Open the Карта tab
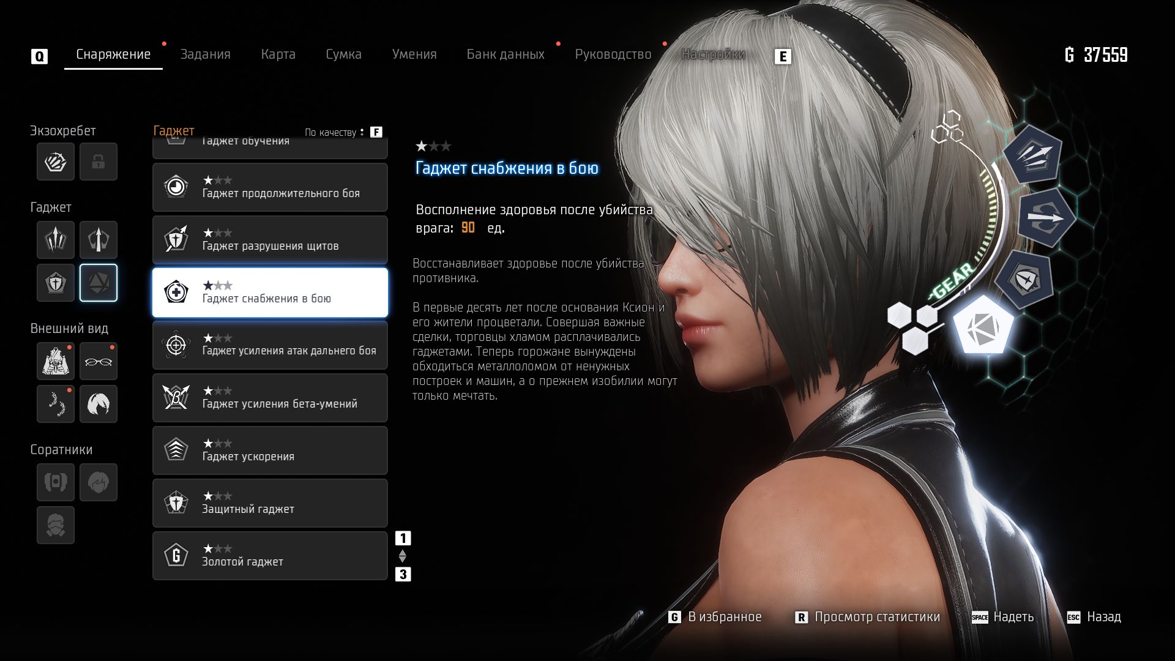 coord(278,54)
